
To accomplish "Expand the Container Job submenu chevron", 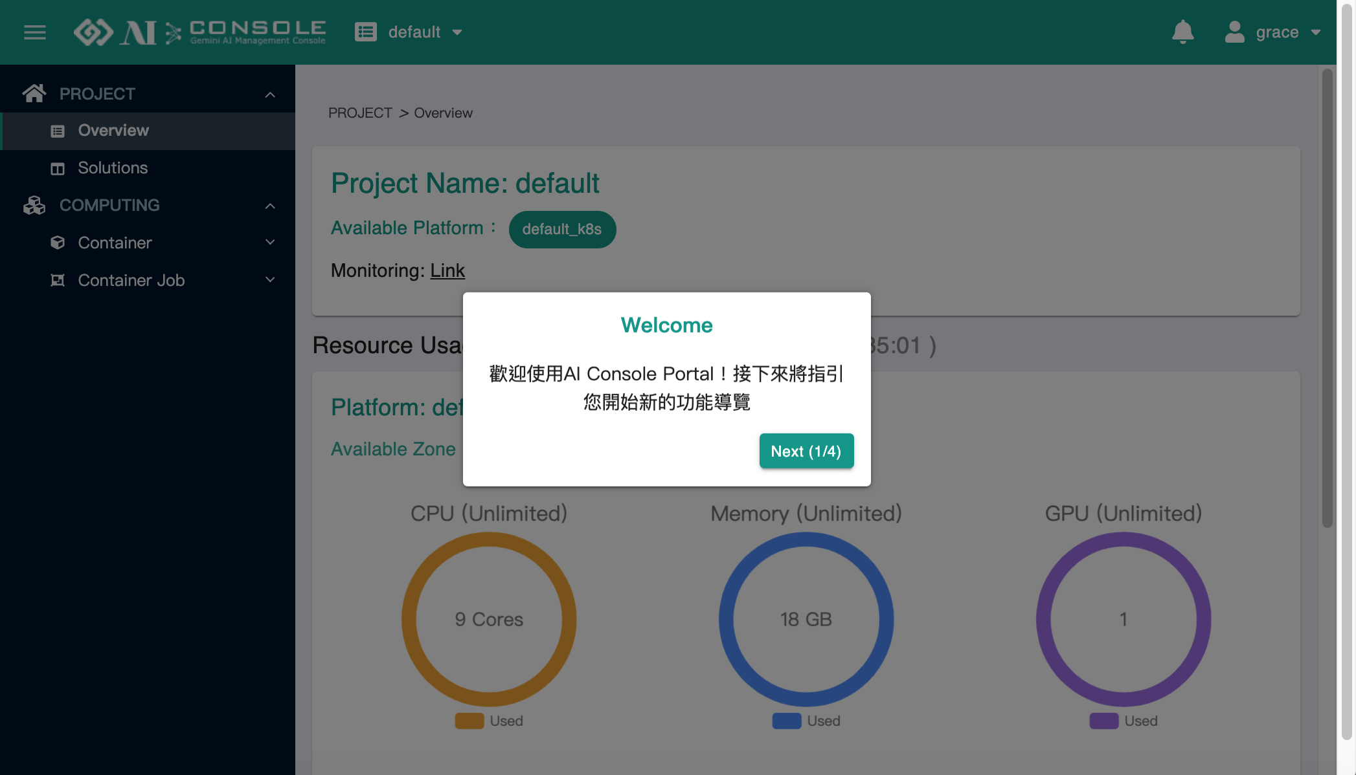I will click(270, 279).
